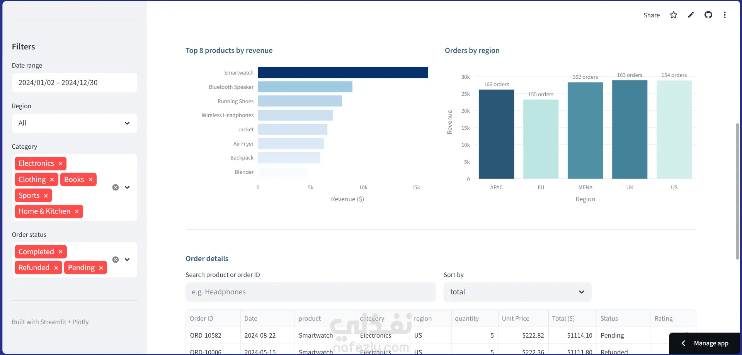742x355 pixels.
Task: Open the Sort by total dropdown
Action: click(x=517, y=292)
